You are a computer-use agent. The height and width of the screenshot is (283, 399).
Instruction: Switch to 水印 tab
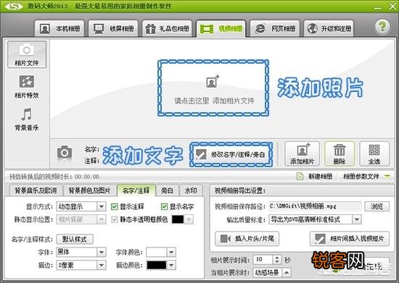191,190
